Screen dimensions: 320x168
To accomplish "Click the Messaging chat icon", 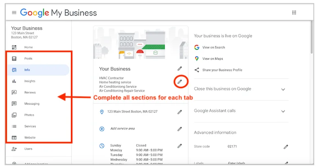I will point(14,104).
